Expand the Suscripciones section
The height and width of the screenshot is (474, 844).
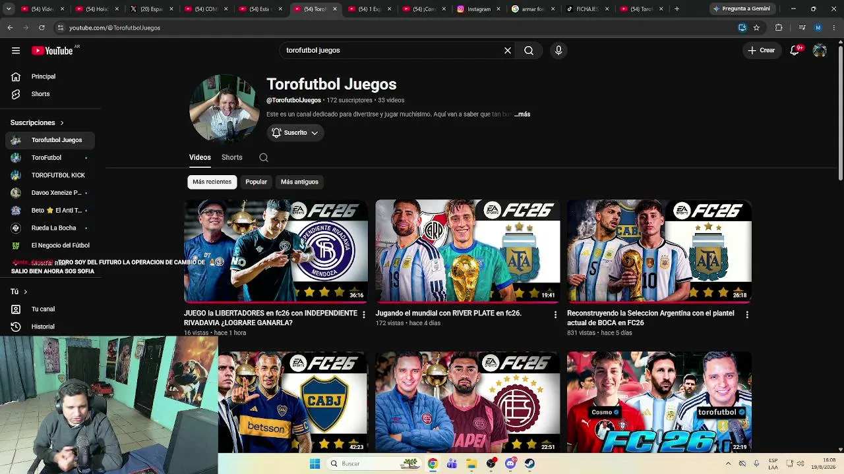pyautogui.click(x=37, y=122)
